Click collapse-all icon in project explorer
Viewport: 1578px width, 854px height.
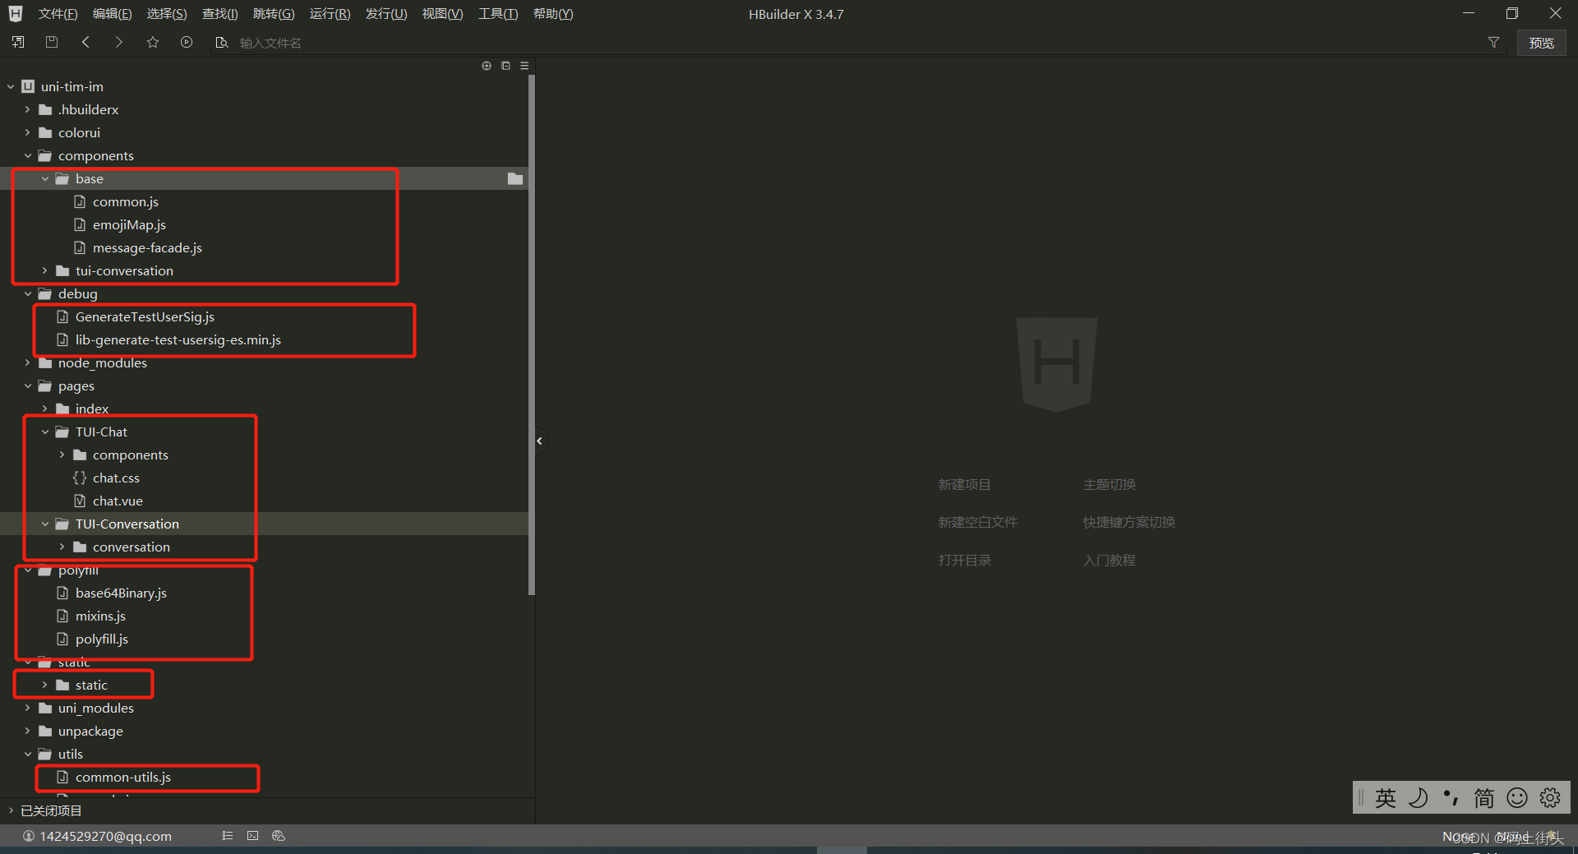click(505, 66)
